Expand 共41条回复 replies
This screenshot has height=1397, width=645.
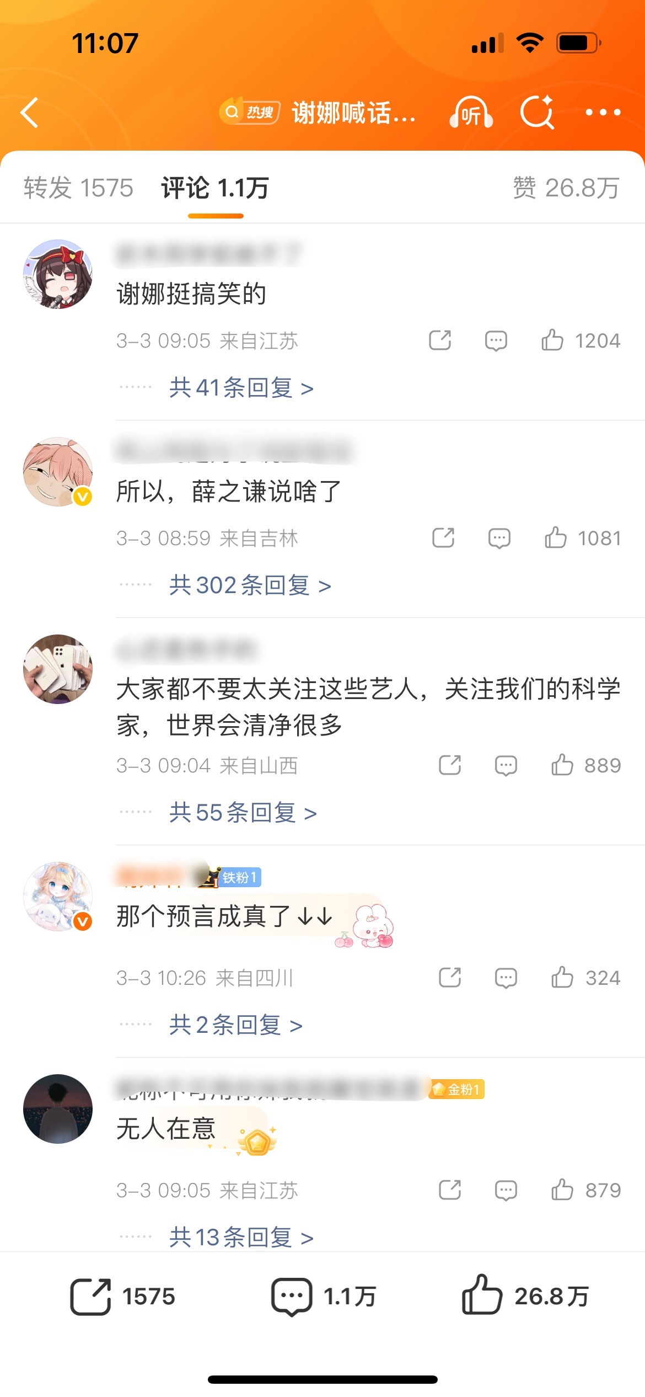point(241,388)
